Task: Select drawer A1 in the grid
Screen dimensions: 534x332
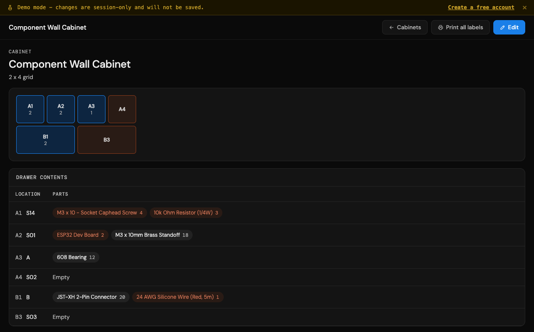Action: click(x=30, y=109)
